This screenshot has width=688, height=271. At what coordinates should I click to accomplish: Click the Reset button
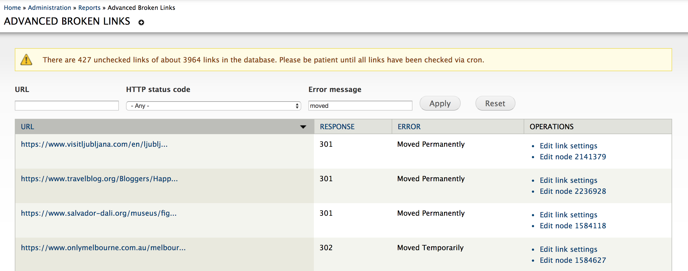point(495,103)
